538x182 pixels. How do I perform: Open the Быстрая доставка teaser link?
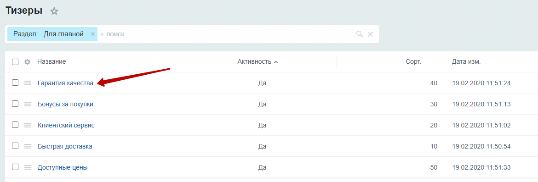(x=65, y=146)
